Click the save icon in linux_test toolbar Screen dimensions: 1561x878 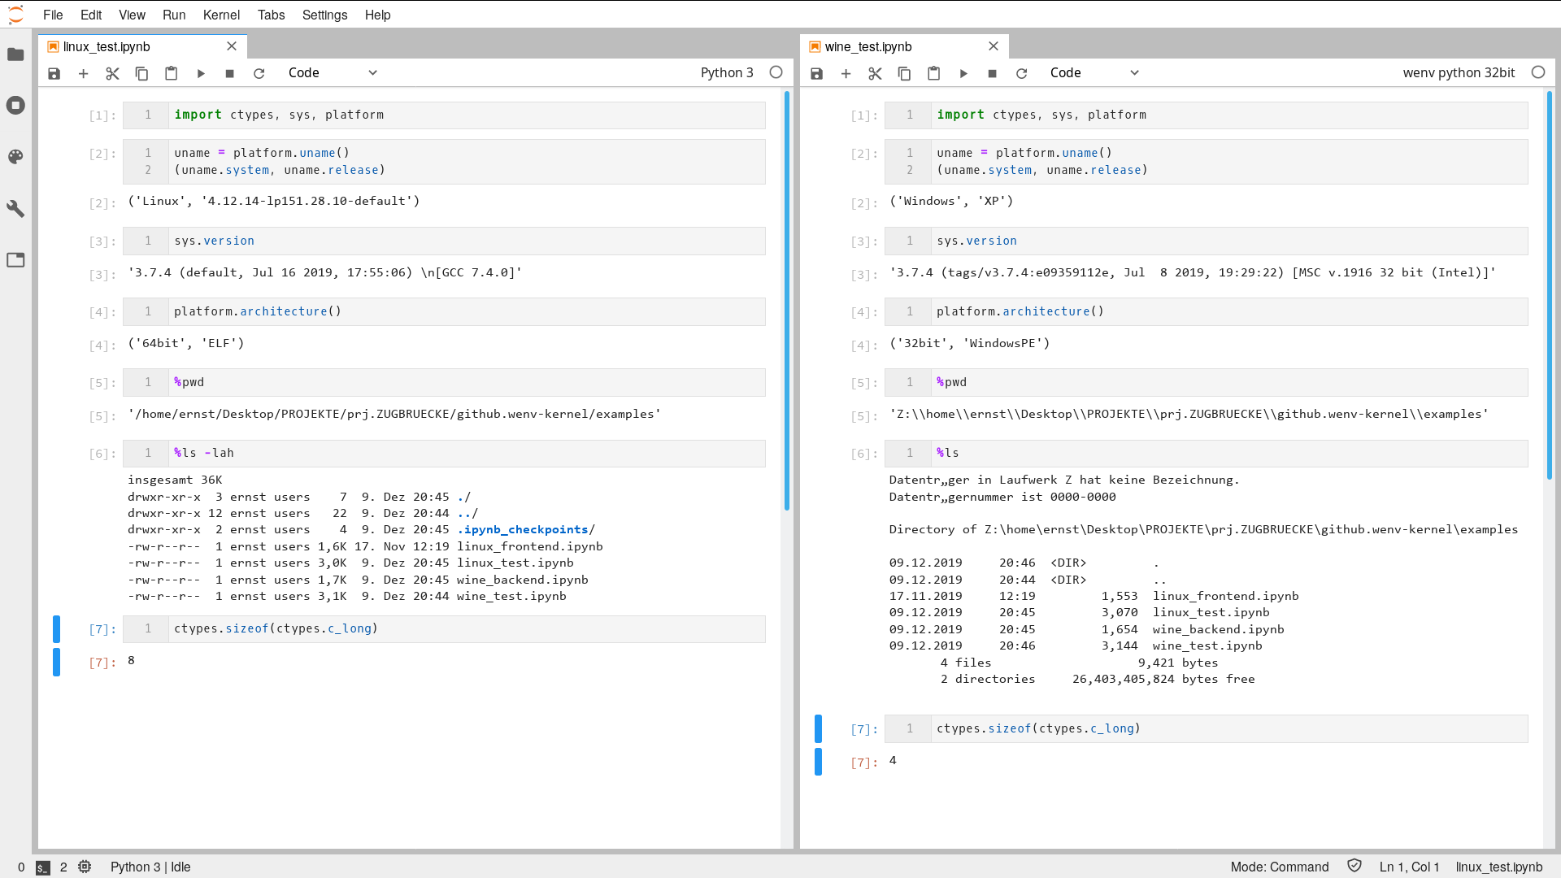54,73
